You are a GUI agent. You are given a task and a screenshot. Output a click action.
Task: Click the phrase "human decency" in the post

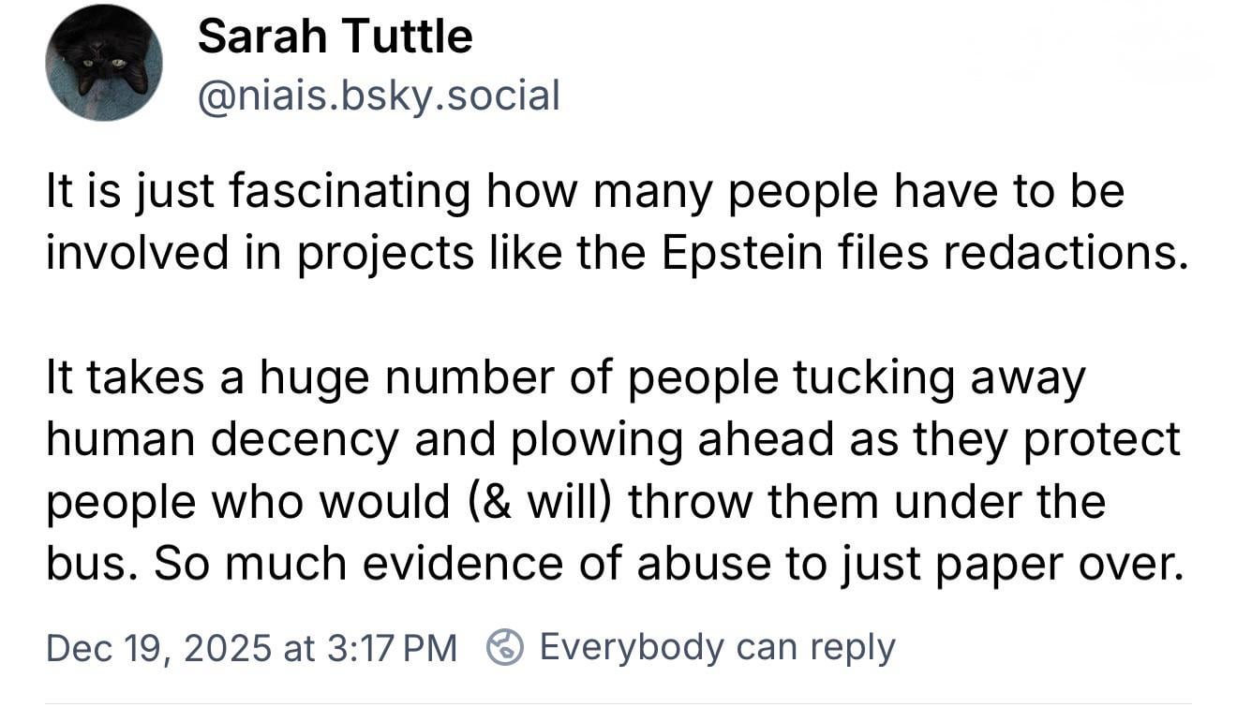222,440
